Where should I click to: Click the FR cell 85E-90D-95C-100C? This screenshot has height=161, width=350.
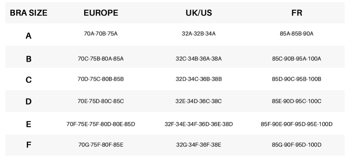point(297,101)
